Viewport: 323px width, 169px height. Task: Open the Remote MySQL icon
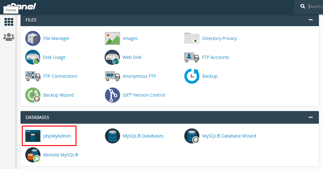click(x=33, y=155)
